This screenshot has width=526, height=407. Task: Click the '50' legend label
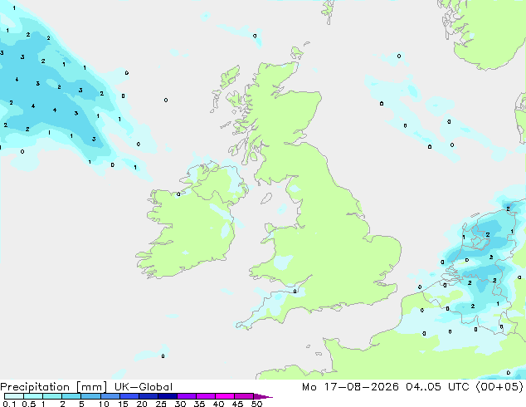[x=256, y=404]
